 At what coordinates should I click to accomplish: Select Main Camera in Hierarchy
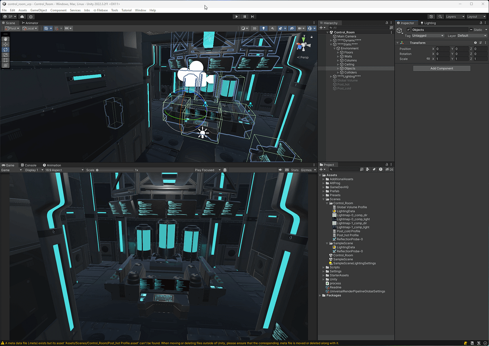tap(346, 36)
